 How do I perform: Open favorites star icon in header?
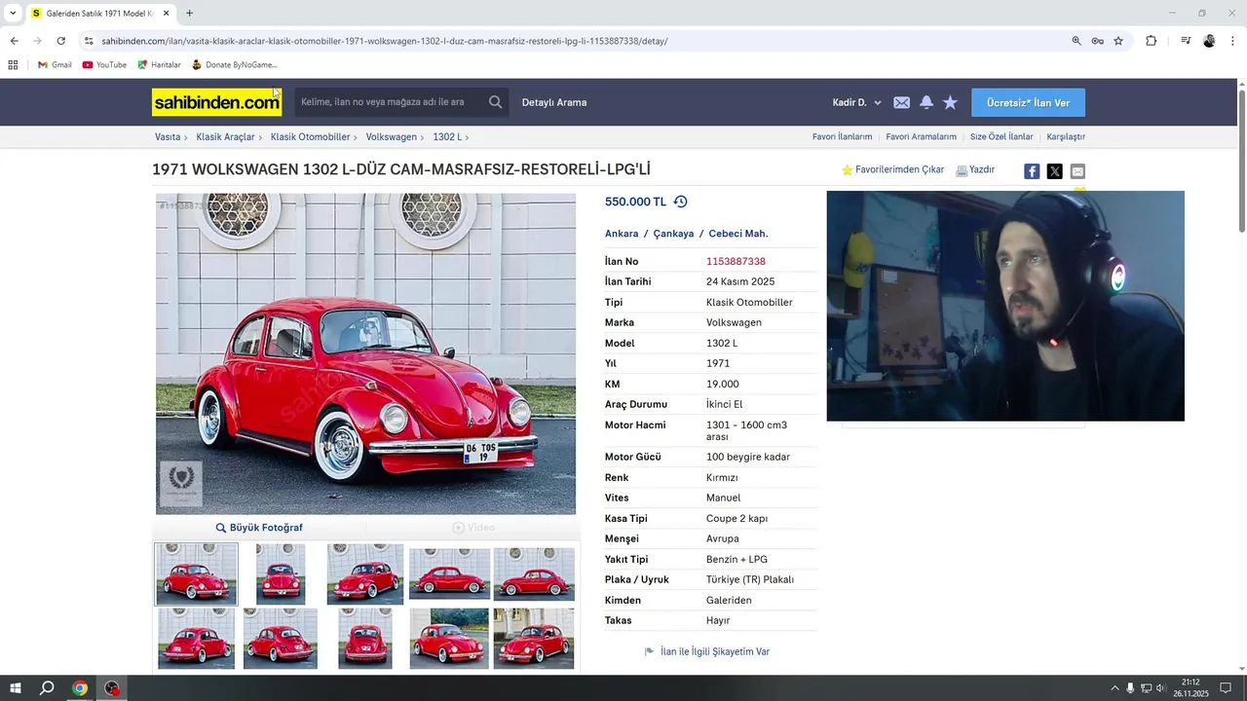(x=951, y=102)
